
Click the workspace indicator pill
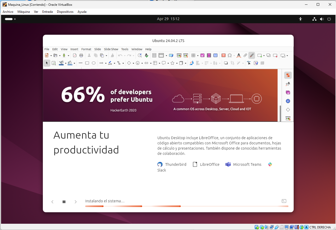[9, 19]
